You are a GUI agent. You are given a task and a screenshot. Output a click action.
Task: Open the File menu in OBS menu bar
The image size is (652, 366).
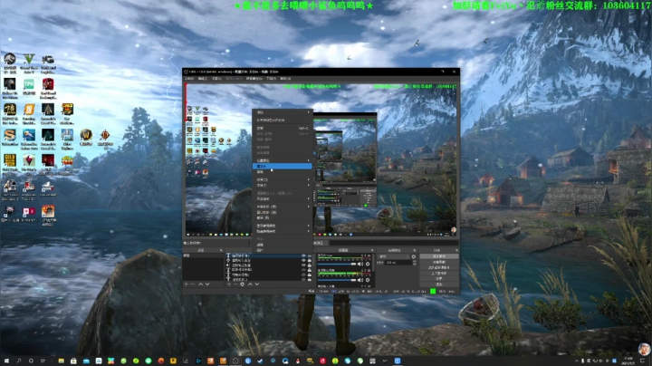click(x=189, y=78)
